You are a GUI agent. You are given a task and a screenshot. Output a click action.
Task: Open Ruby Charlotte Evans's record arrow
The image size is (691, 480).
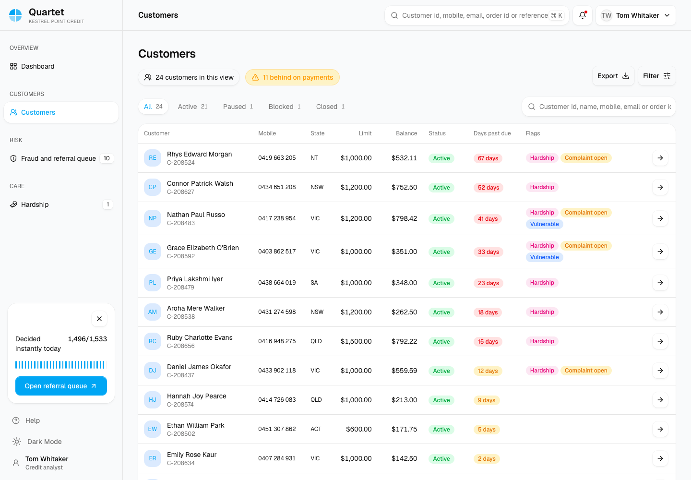point(660,341)
